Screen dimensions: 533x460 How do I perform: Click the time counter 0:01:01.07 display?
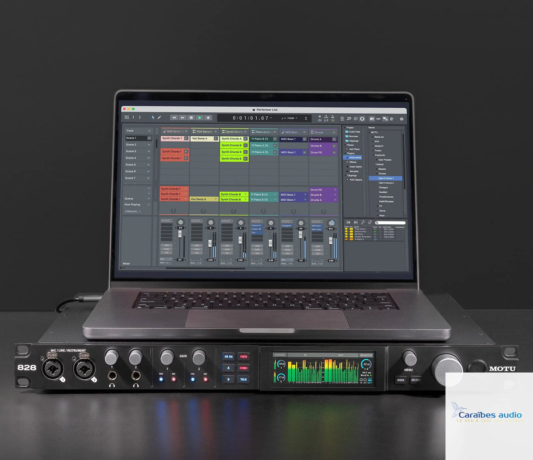click(x=251, y=118)
